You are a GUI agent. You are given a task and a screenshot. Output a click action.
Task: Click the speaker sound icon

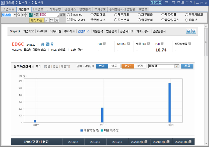click(23, 15)
